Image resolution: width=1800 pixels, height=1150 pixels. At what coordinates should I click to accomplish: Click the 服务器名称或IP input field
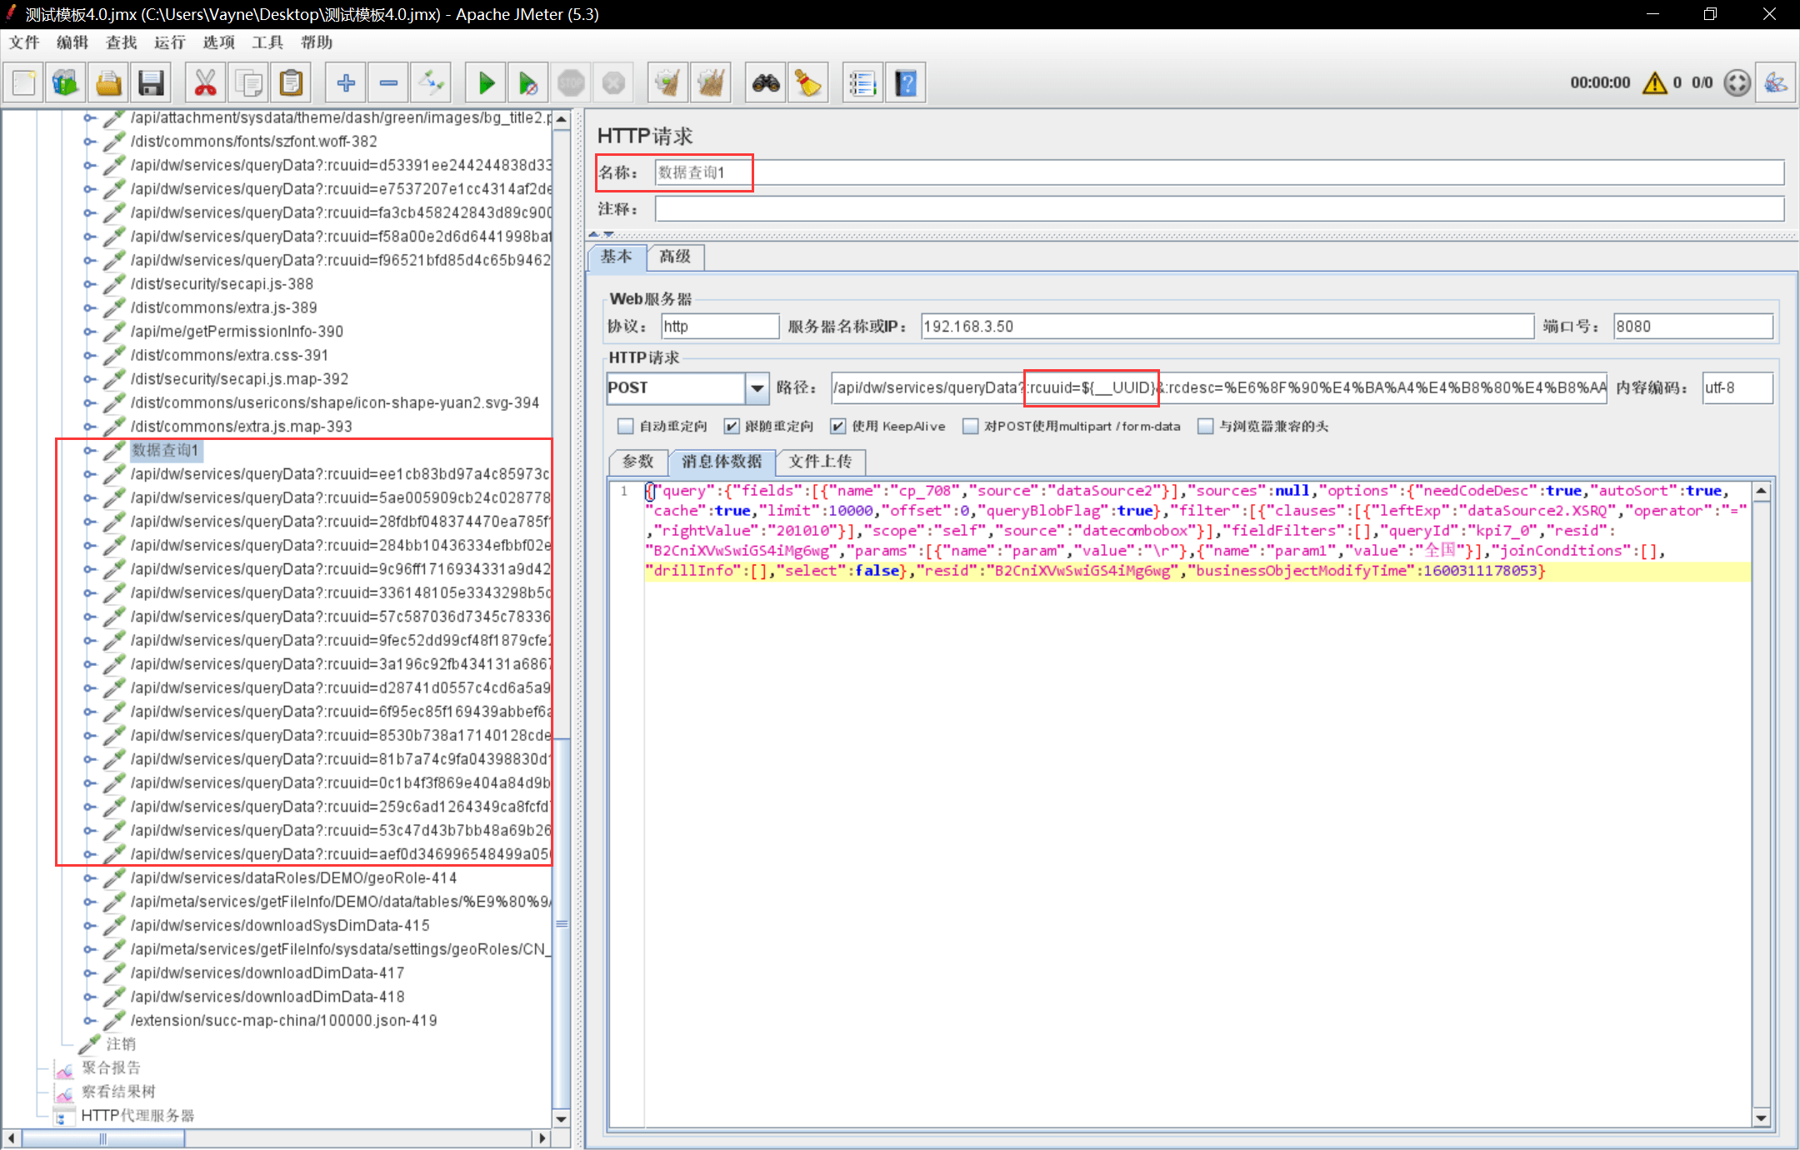(x=1225, y=326)
